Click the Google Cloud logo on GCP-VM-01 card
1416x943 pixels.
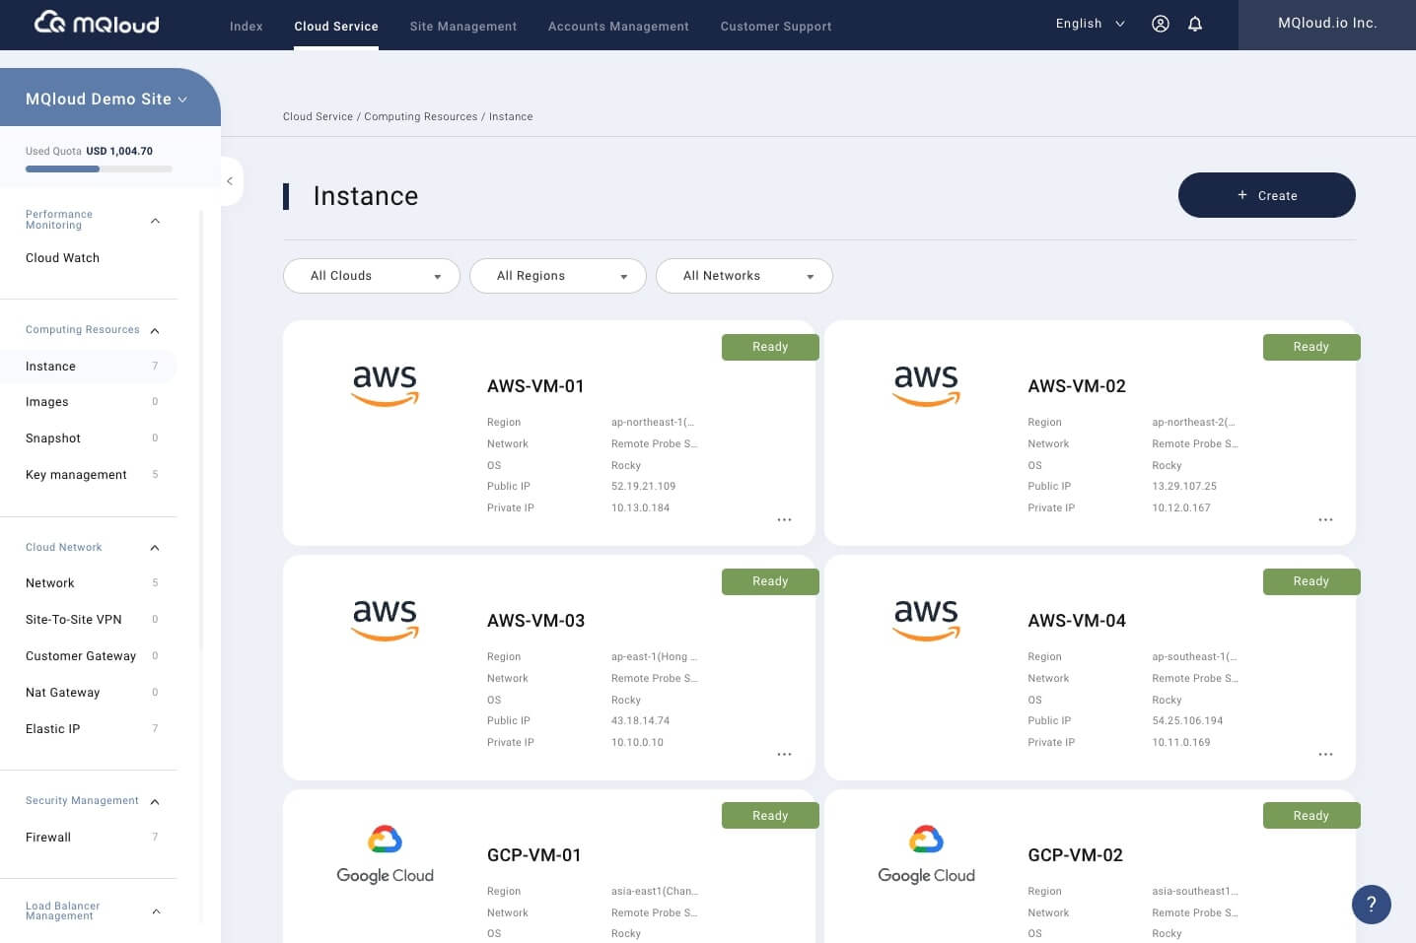coord(386,854)
